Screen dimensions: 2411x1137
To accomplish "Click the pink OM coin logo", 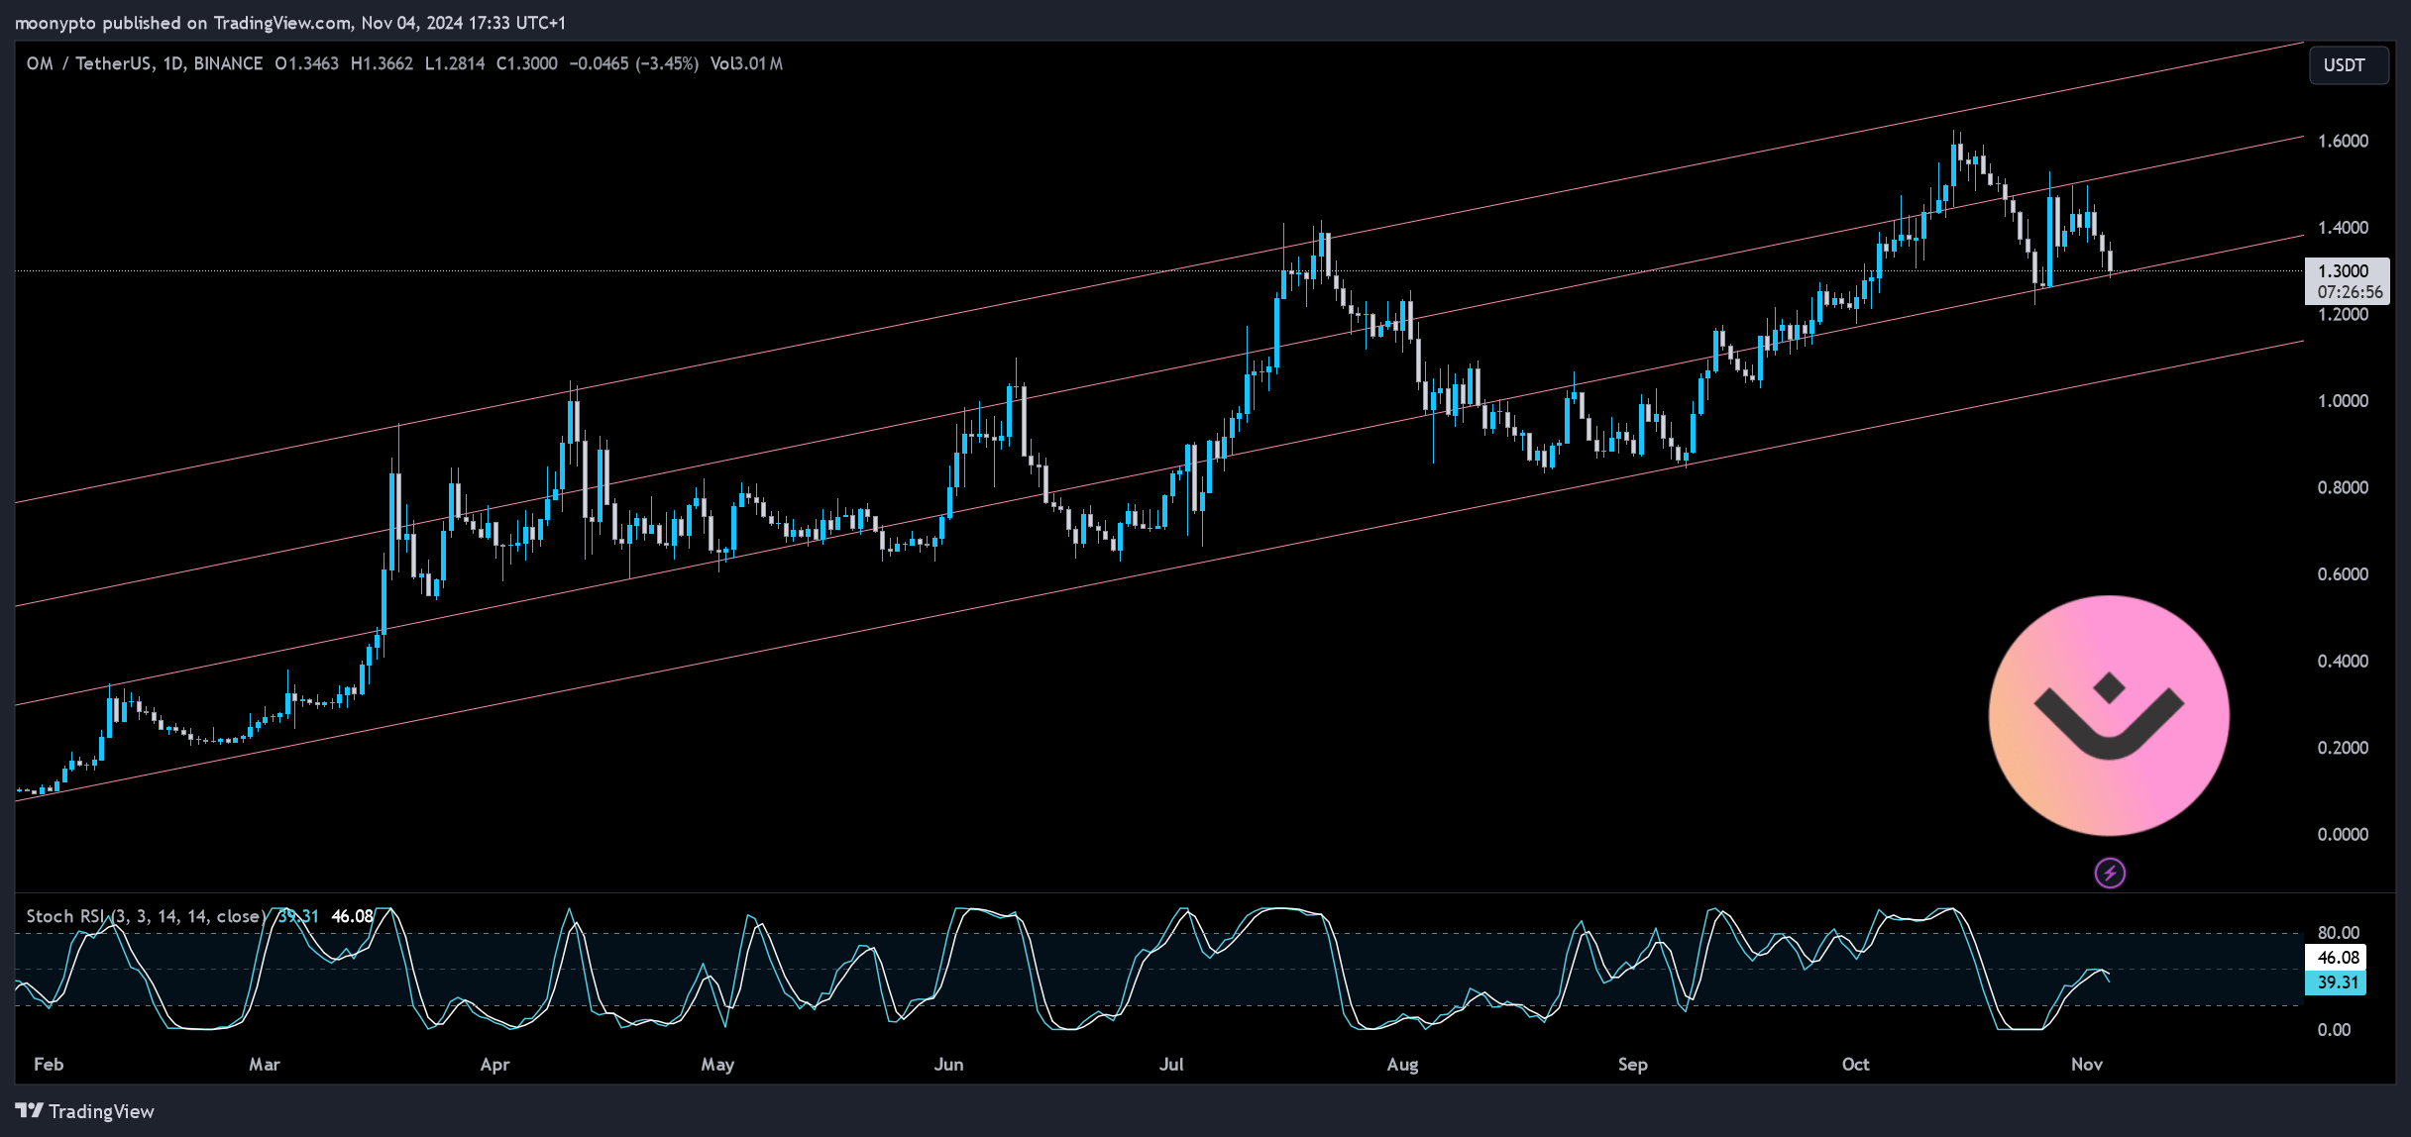I will click(x=2110, y=715).
